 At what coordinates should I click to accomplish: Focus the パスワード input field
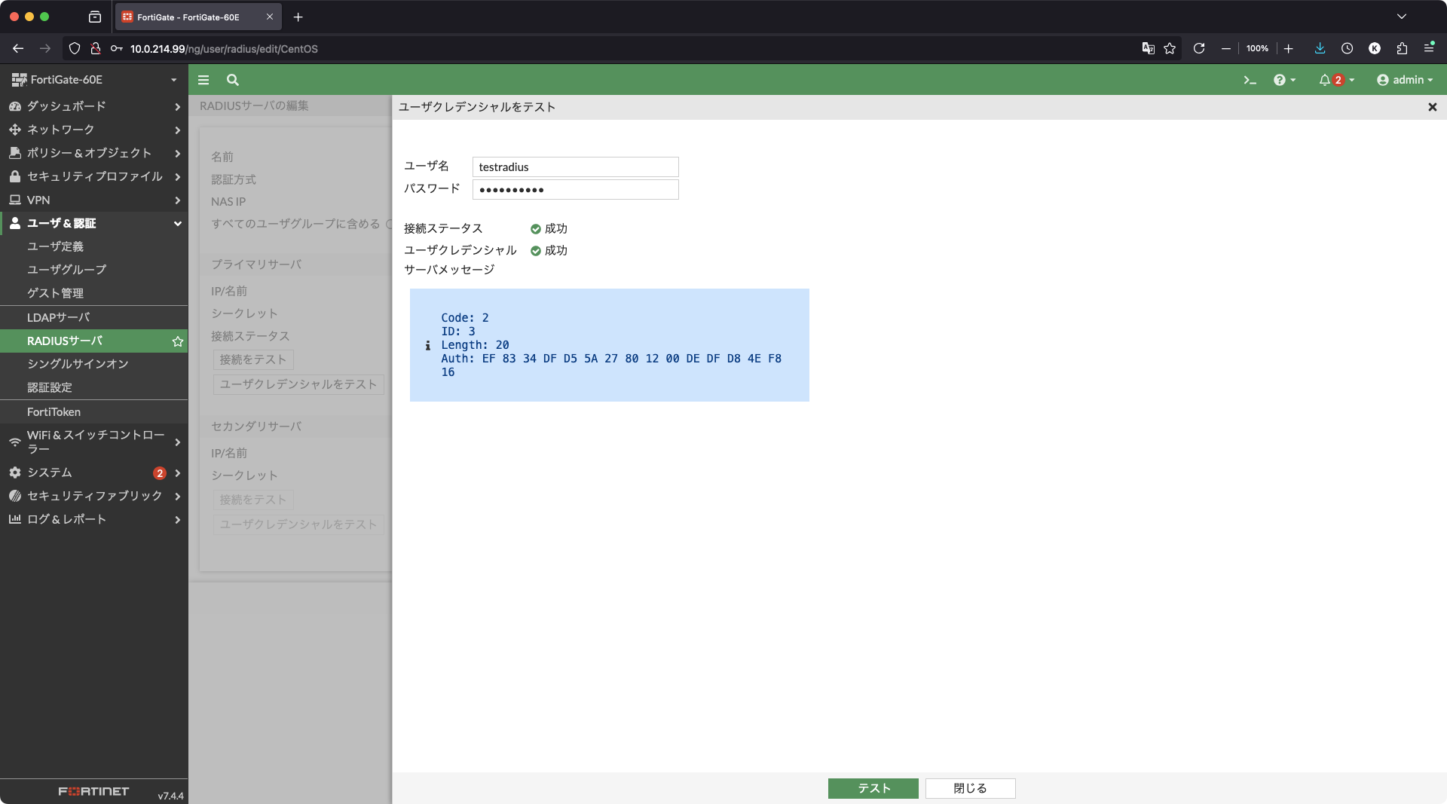[x=575, y=189]
